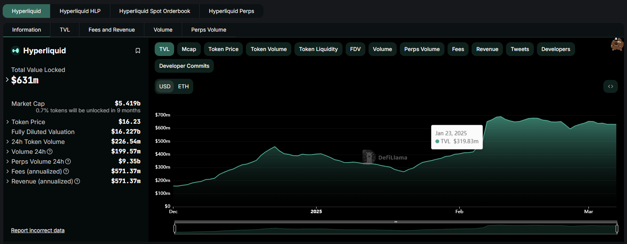Click the Feb label on chart axis
This screenshot has height=244, width=627.
tap(459, 211)
